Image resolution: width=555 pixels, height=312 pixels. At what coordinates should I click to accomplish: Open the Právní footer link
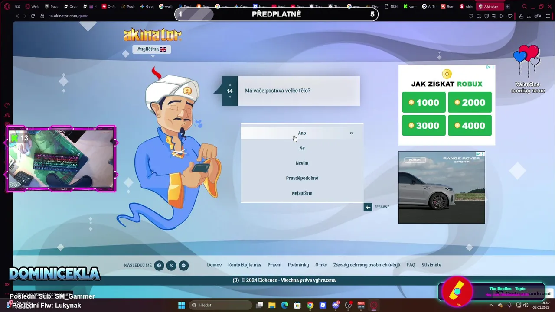274,265
